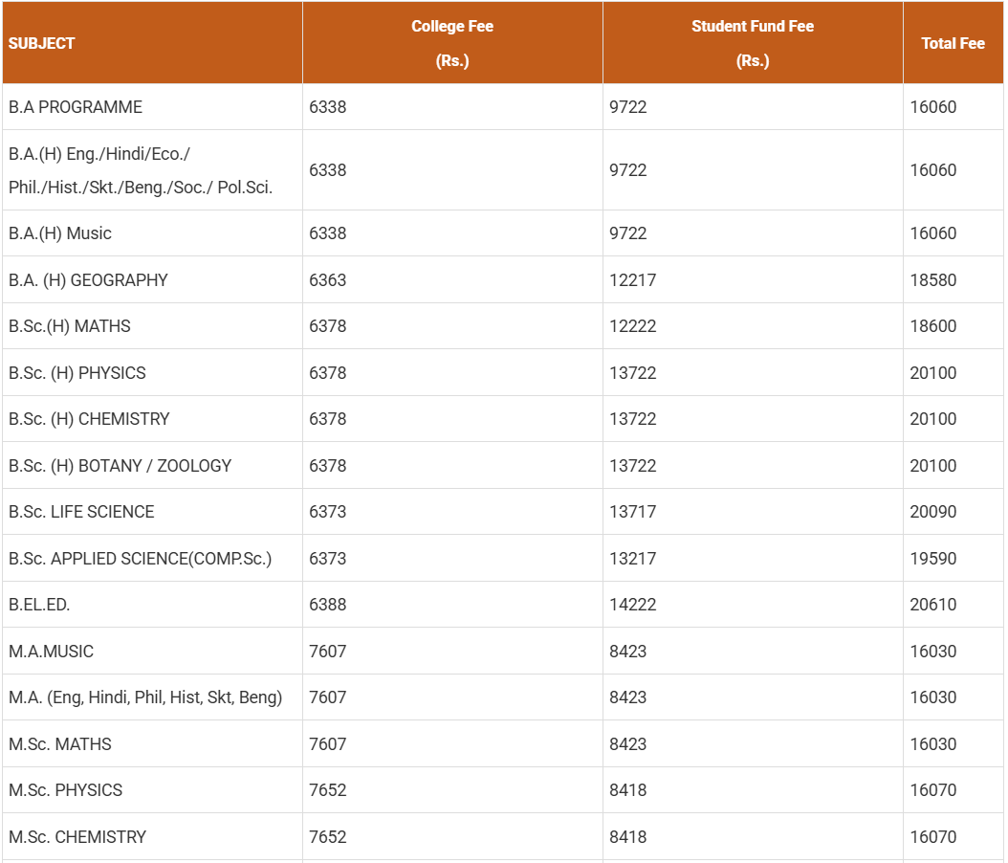Select B.Sc. APPLIED SCIENCE(COMP.Sc.) subject cell
Viewport: 1008px width, 863px height.
pos(141,559)
